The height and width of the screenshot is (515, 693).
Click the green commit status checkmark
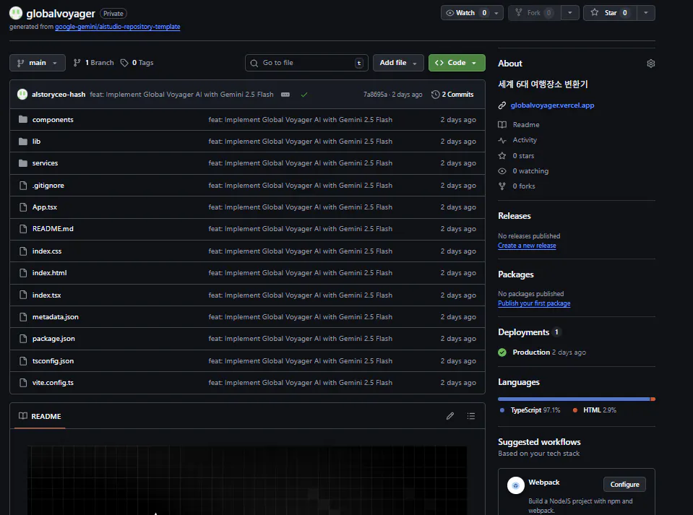pyautogui.click(x=304, y=95)
